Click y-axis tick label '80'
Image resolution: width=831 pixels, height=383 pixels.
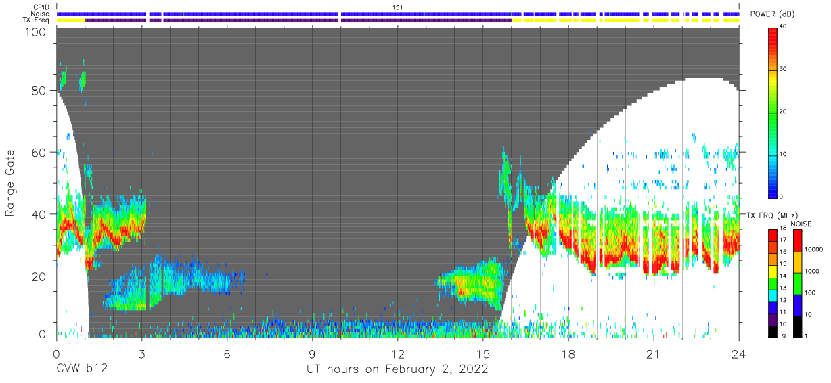click(x=40, y=90)
